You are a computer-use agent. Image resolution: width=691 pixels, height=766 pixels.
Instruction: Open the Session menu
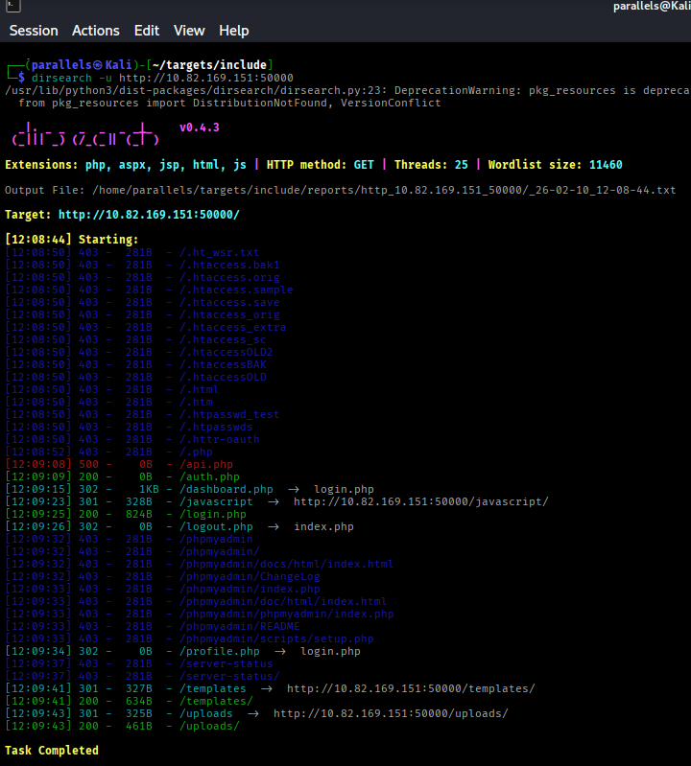point(34,31)
